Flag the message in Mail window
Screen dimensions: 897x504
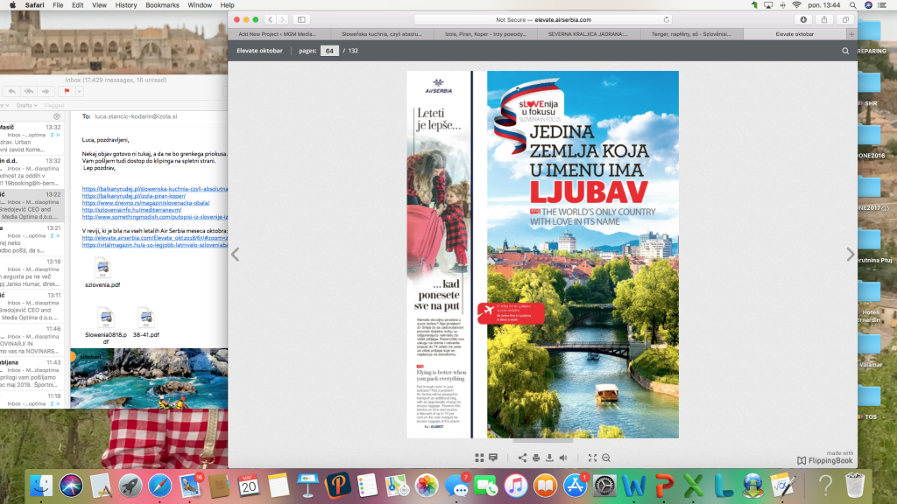[x=67, y=91]
